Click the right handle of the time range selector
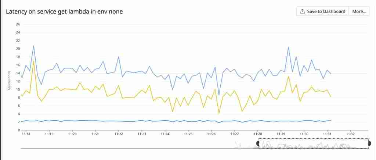 tap(369, 143)
